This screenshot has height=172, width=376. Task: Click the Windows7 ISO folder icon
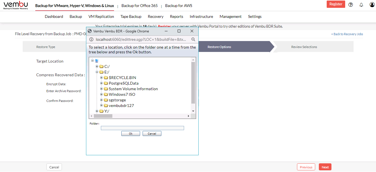(106, 94)
